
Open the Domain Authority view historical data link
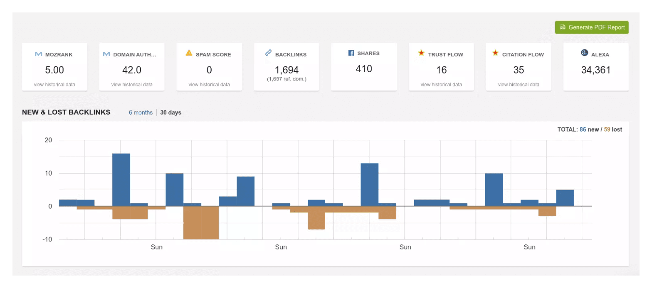click(x=132, y=85)
